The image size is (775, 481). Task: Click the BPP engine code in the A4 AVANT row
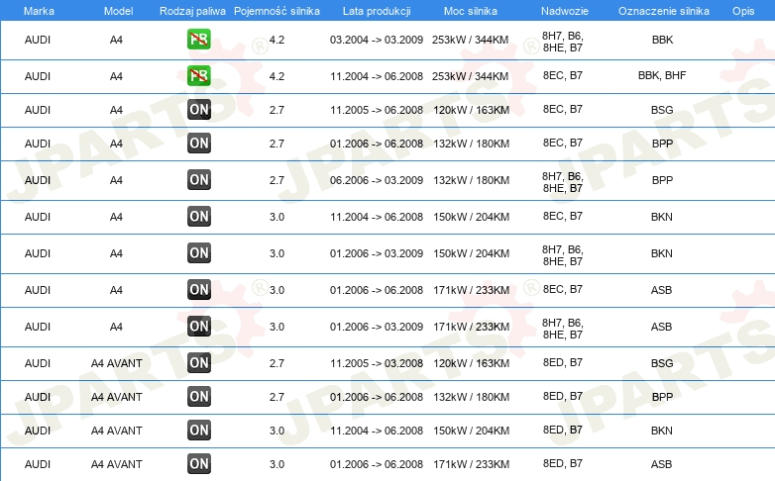[x=662, y=397]
